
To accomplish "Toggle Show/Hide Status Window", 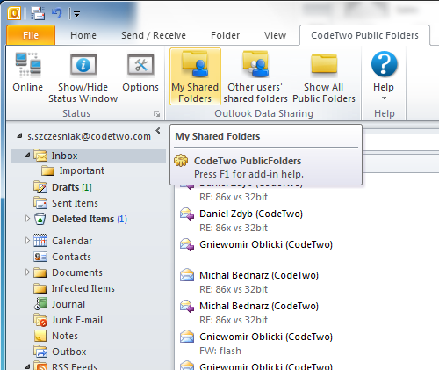I will (83, 77).
